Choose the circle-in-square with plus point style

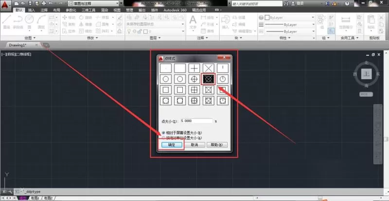(194, 101)
